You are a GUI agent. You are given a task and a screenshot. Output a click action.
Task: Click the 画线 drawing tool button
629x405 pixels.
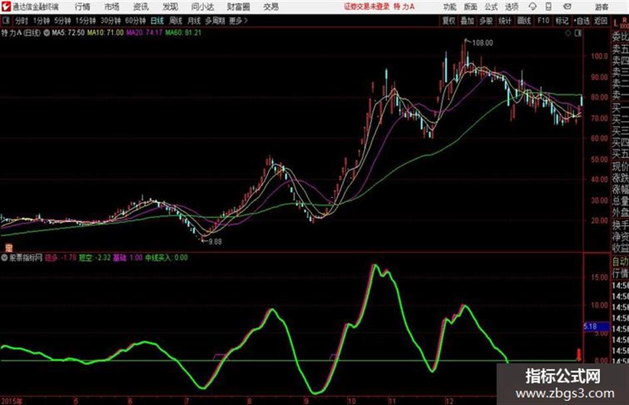click(524, 21)
